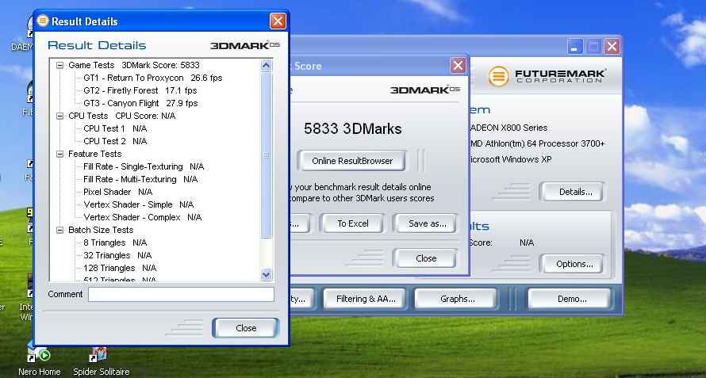Close the Result Details dialog via Close button
Screen dimensions: 706x378
pos(246,328)
